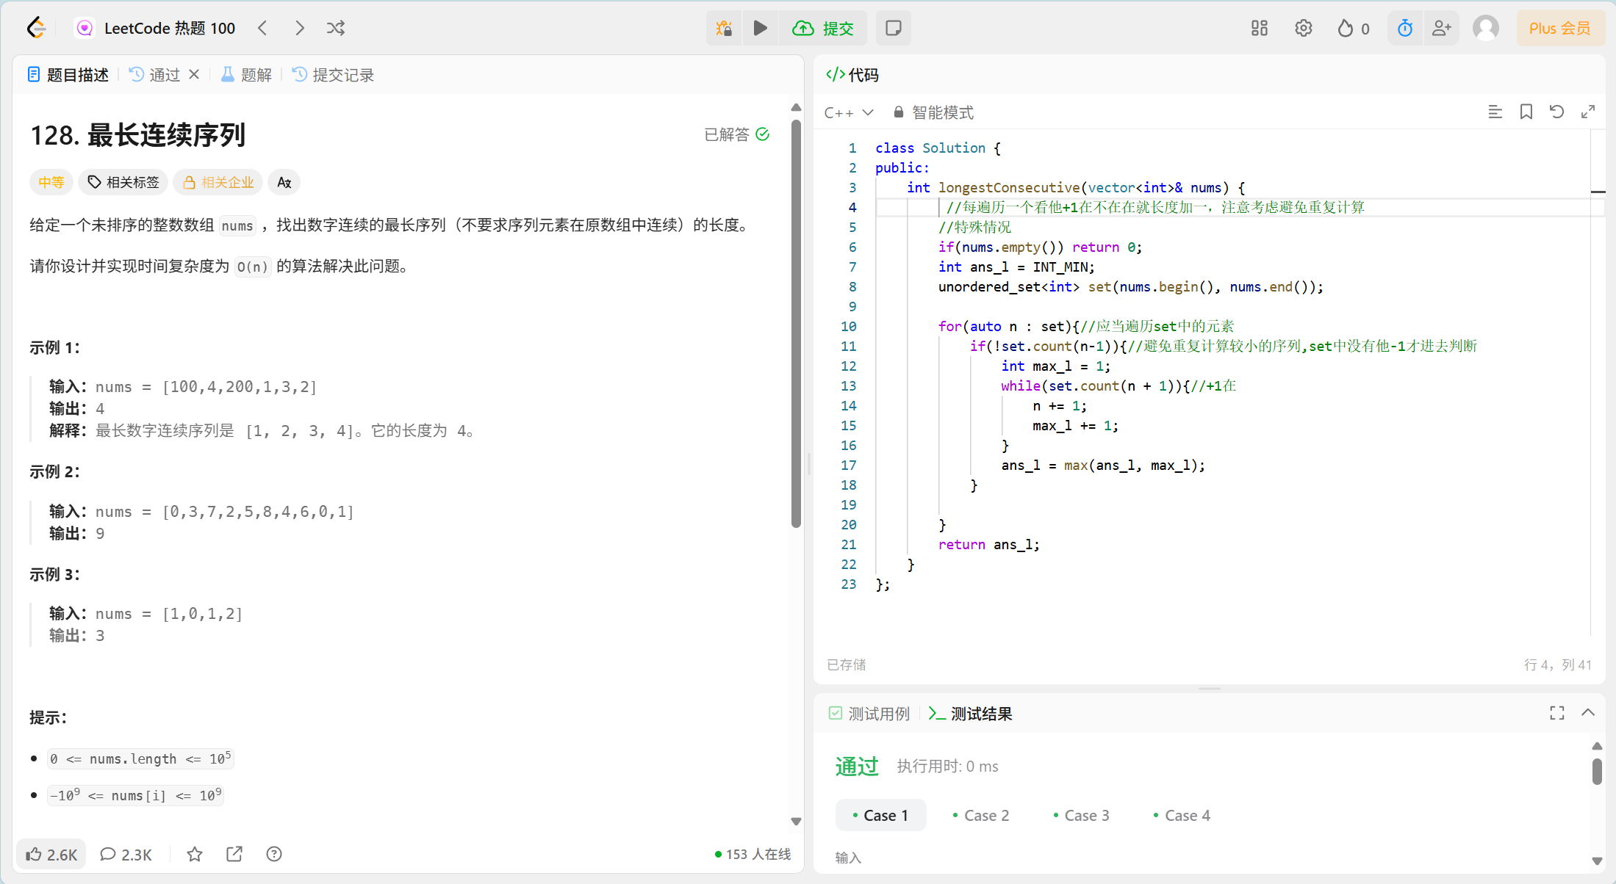The height and width of the screenshot is (884, 1616).
Task: Go to the next problem arrow
Action: pos(299,28)
